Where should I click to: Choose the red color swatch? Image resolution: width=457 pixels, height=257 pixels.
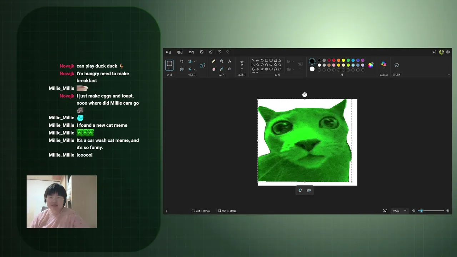tap(334, 60)
